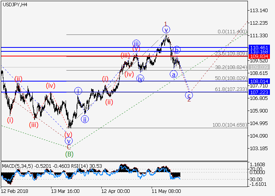Click the green (B) wave label
The height and width of the screenshot is (196, 275).
[x=69, y=154]
